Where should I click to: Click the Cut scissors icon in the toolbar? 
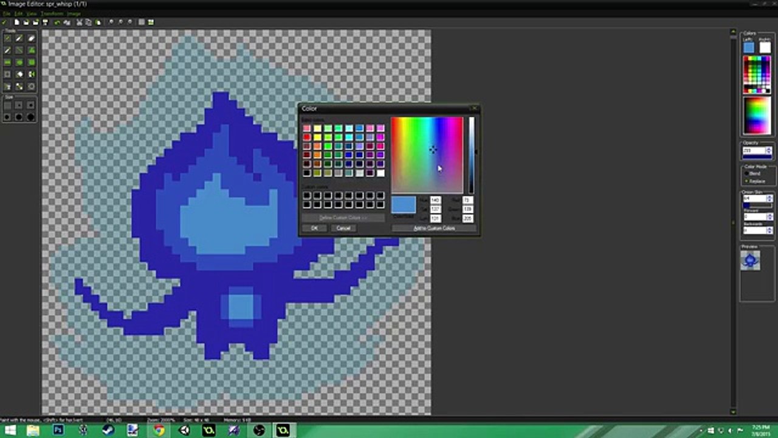(x=79, y=23)
